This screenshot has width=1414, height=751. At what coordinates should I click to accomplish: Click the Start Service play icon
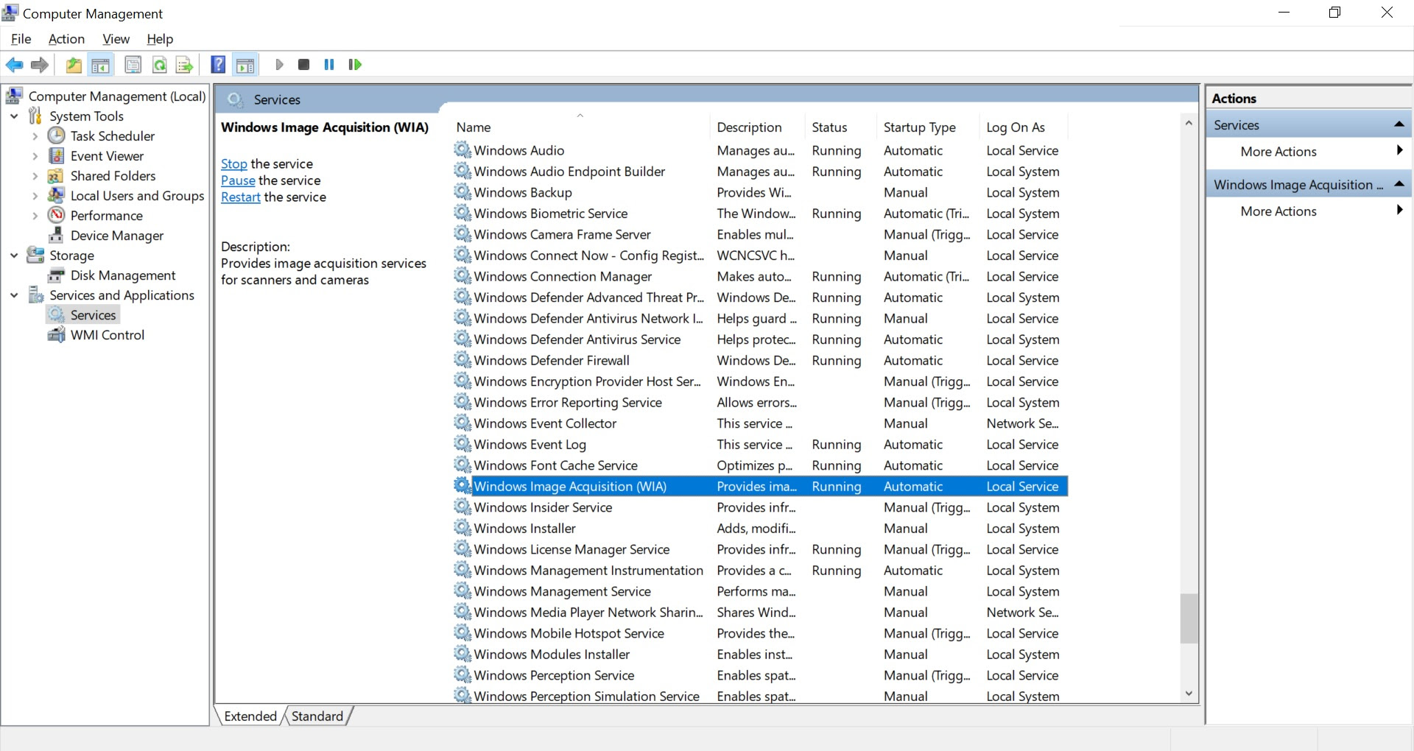[279, 65]
